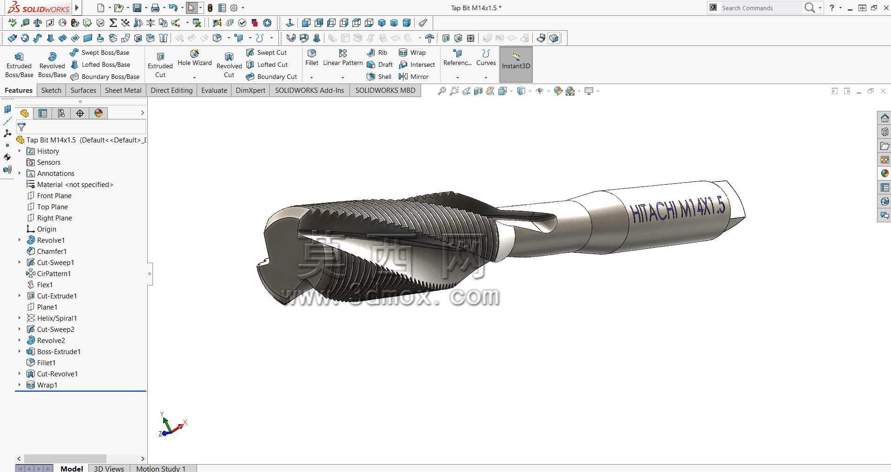Expand the History folder node

coord(20,151)
